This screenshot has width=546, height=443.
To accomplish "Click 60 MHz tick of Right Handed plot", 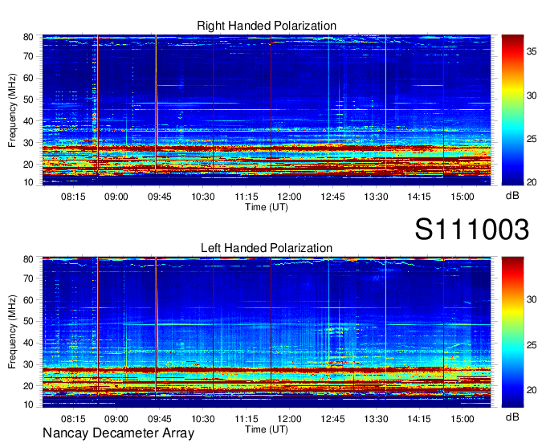I will pos(28,78).
